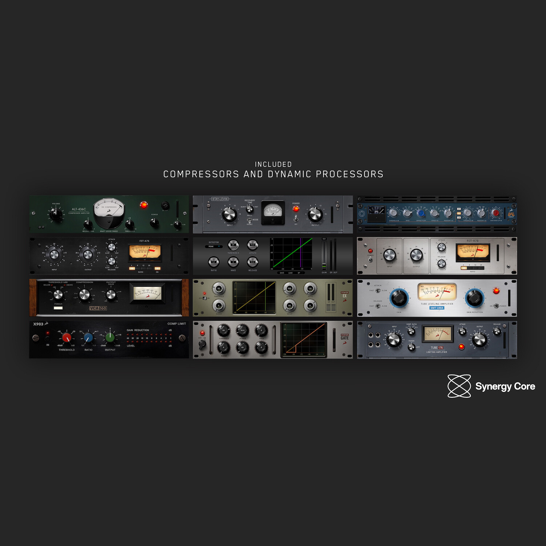
Task: Click the Power Gate Range knob
Action: coord(223,348)
